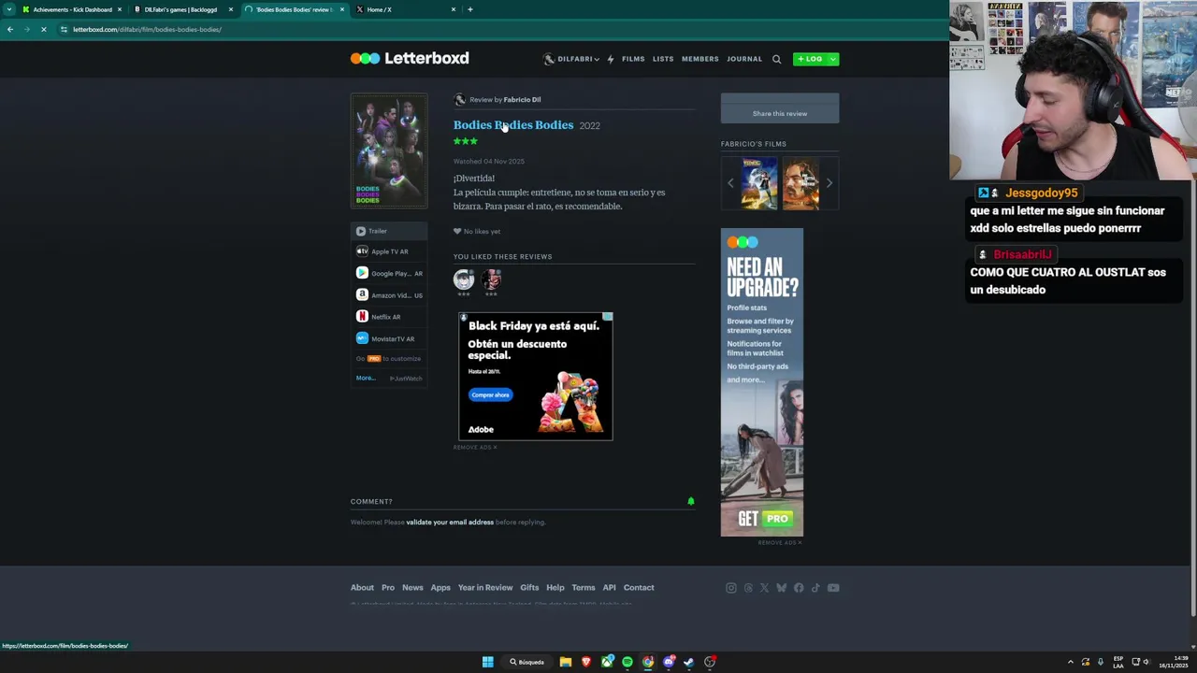Open the activity lightning bolt icon
Viewport: 1197px width, 673px height.
(611, 59)
